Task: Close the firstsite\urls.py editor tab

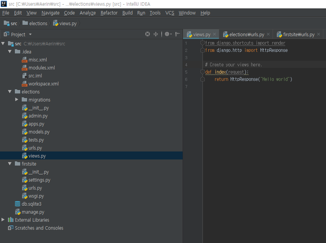Action: 319,34
